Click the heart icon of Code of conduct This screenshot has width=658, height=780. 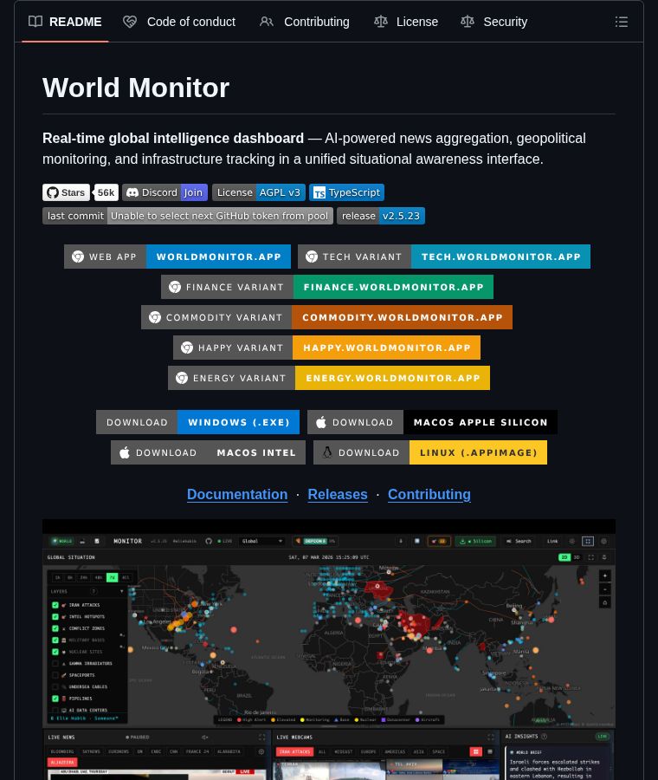tap(130, 22)
